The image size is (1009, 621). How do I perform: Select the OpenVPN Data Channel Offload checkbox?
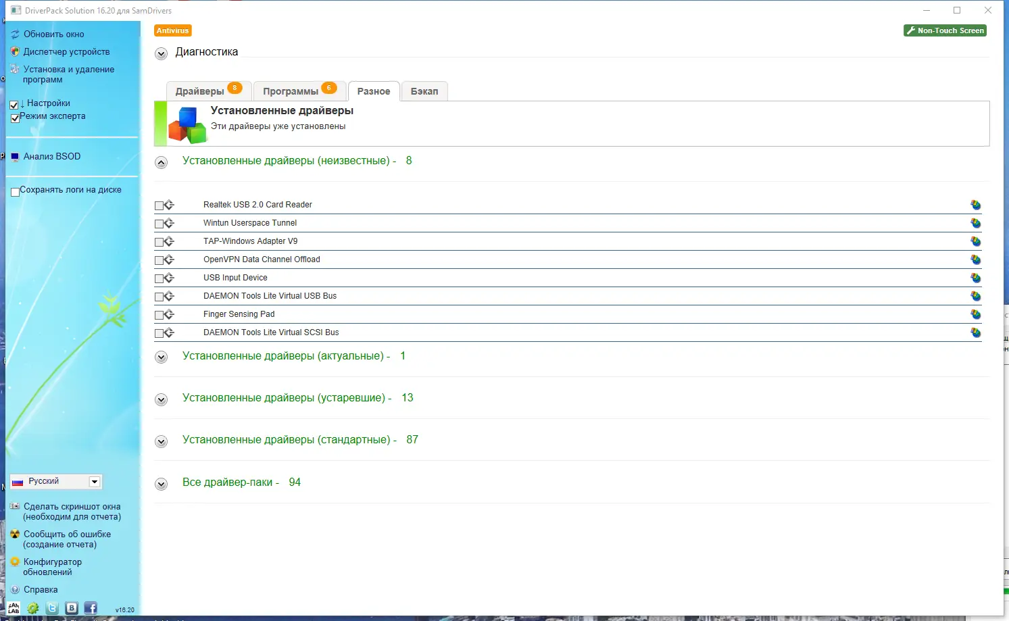coord(159,260)
